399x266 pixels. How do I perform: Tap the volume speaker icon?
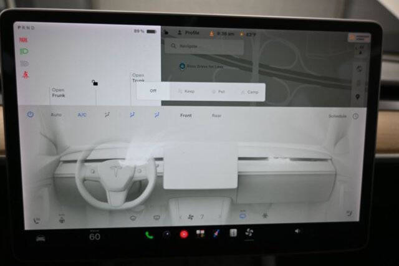point(297,231)
